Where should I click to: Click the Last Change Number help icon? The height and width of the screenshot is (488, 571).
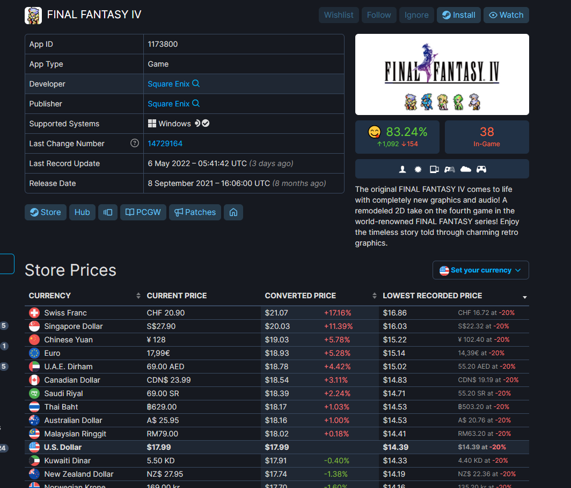[135, 143]
